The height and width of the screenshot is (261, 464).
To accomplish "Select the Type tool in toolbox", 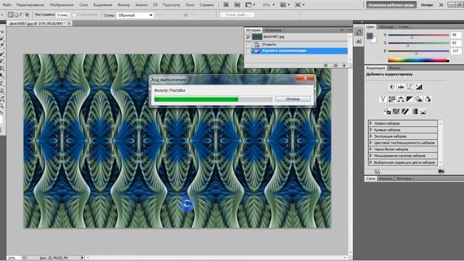I will pyautogui.click(x=1, y=84).
